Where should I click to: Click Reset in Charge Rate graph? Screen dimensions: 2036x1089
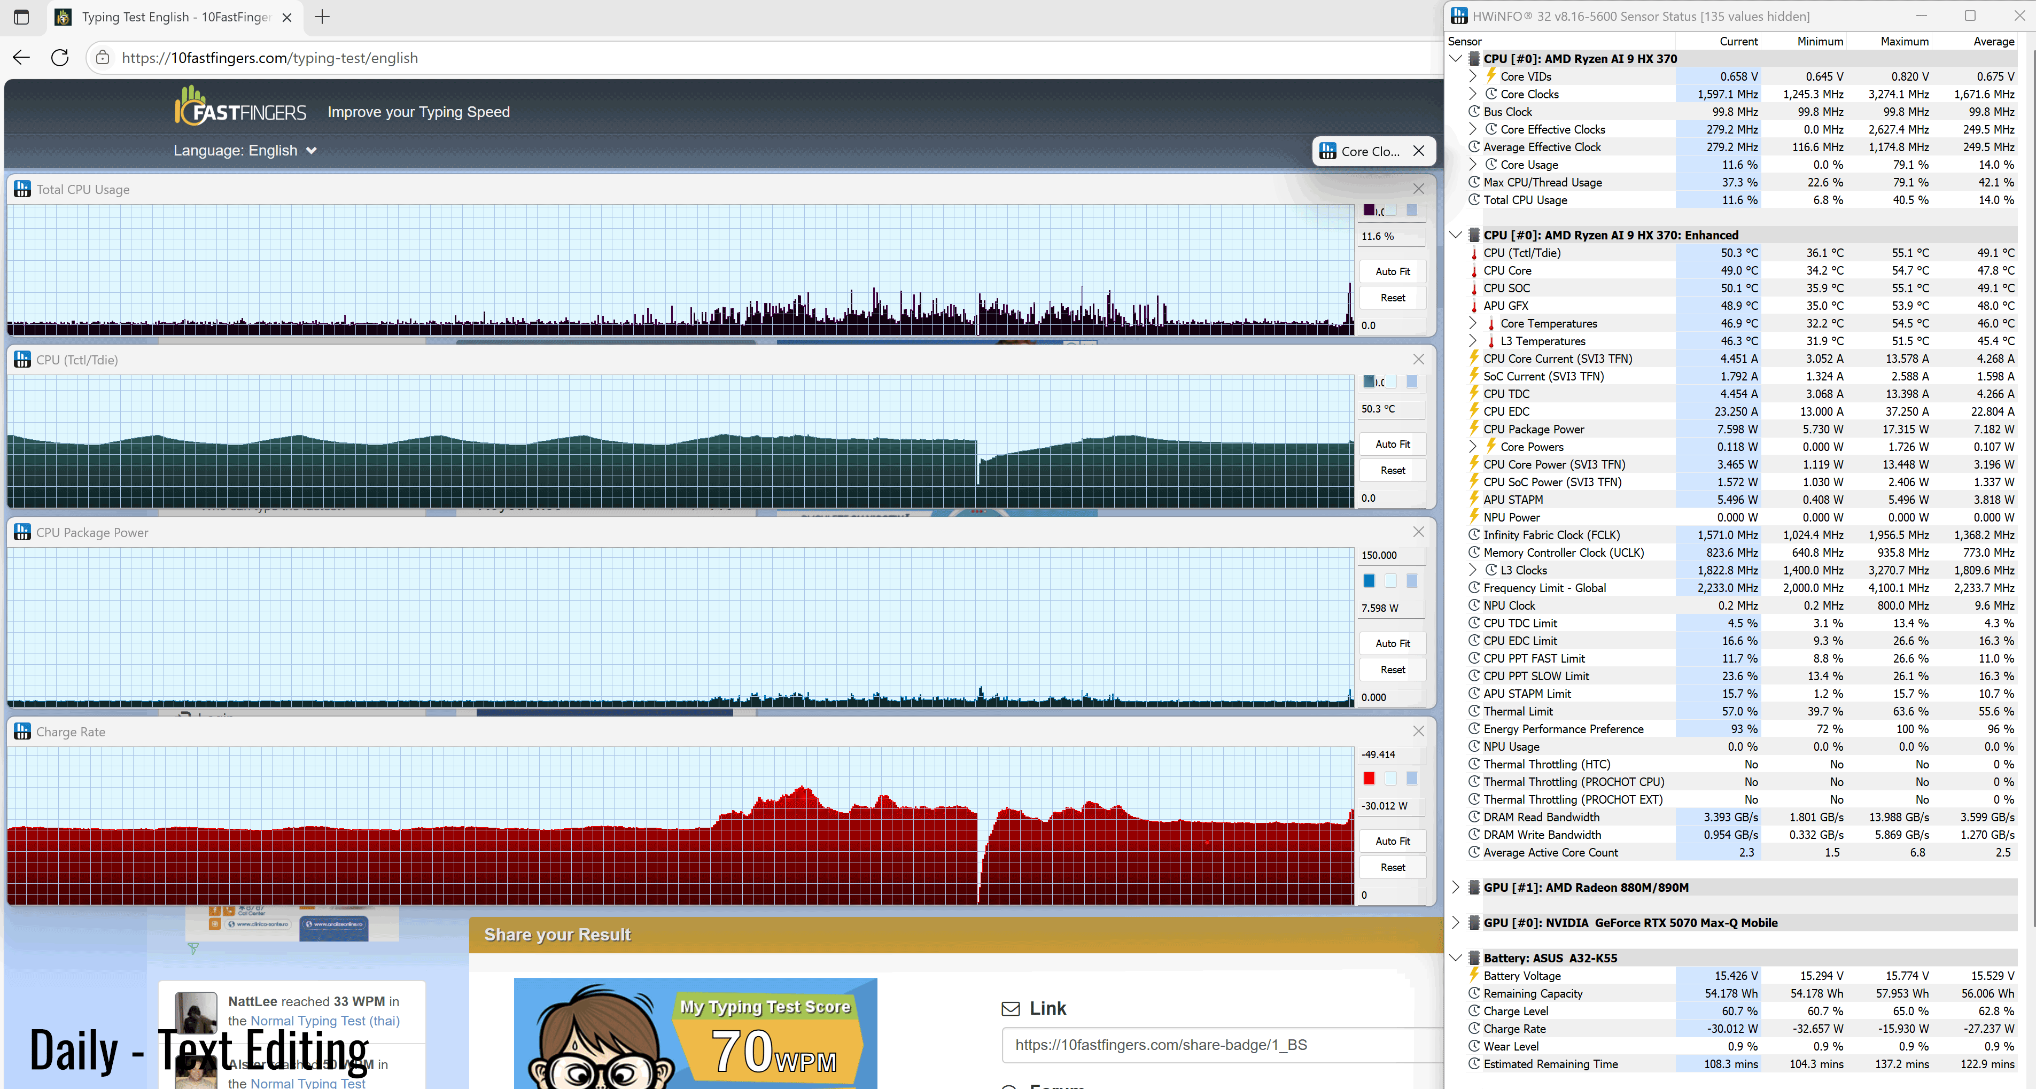pos(1393,867)
